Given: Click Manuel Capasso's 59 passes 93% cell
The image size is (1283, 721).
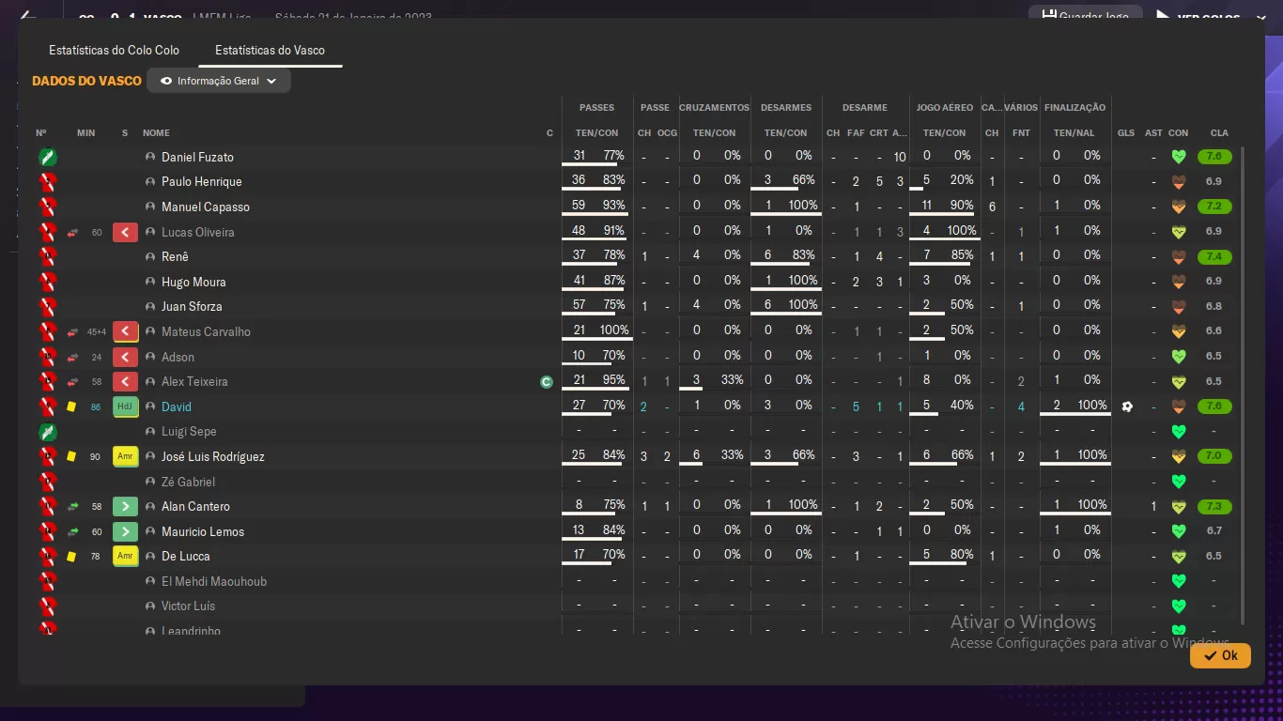Looking at the screenshot, I should [x=596, y=207].
